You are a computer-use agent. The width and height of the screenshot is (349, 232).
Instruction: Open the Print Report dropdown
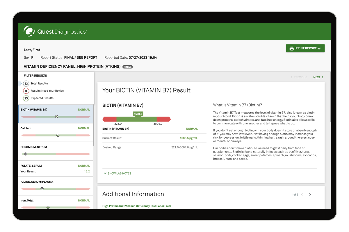pyautogui.click(x=305, y=48)
